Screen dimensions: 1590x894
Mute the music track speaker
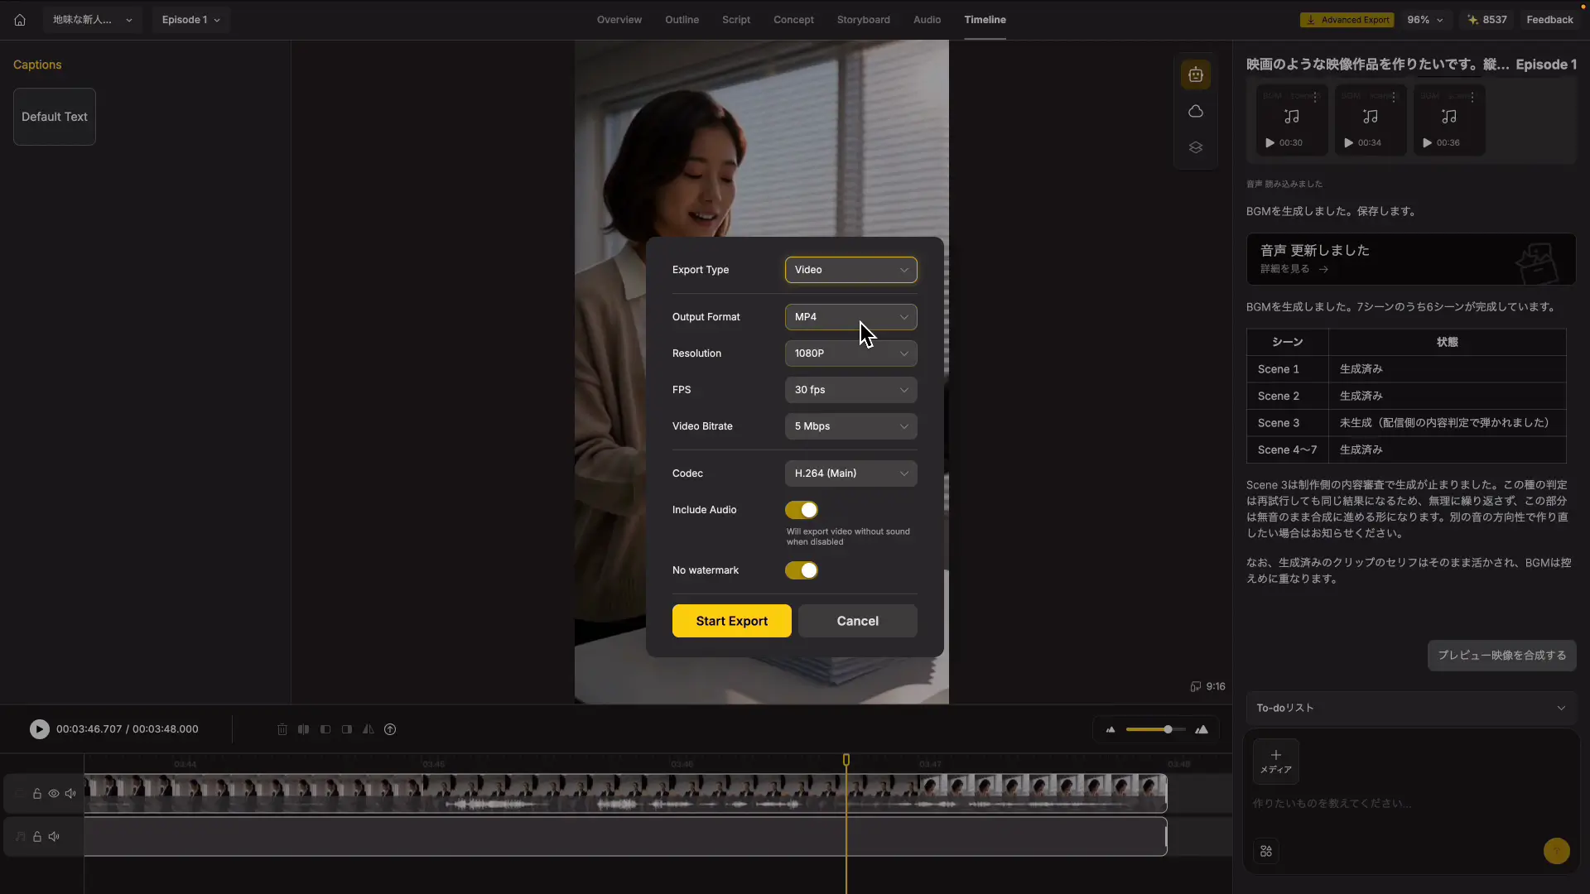54,837
